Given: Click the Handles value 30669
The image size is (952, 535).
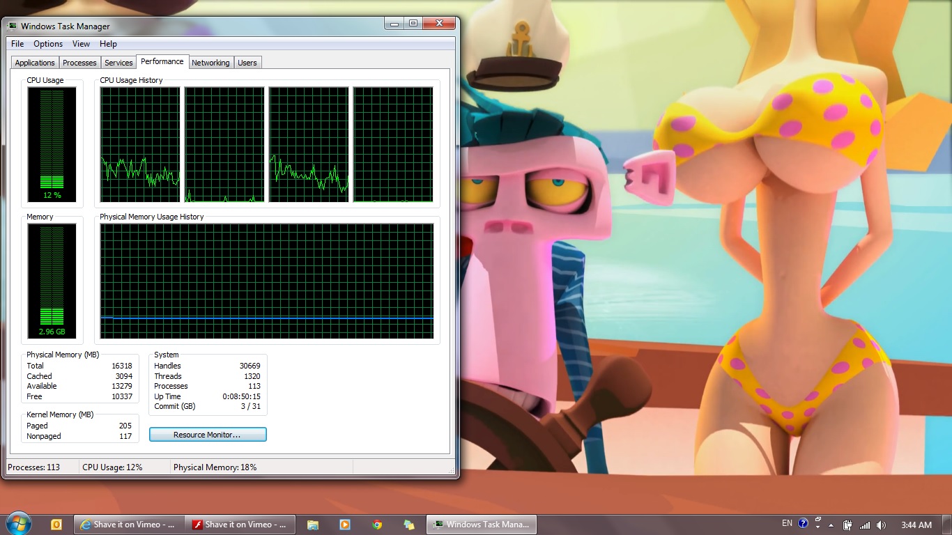Looking at the screenshot, I should tap(249, 366).
